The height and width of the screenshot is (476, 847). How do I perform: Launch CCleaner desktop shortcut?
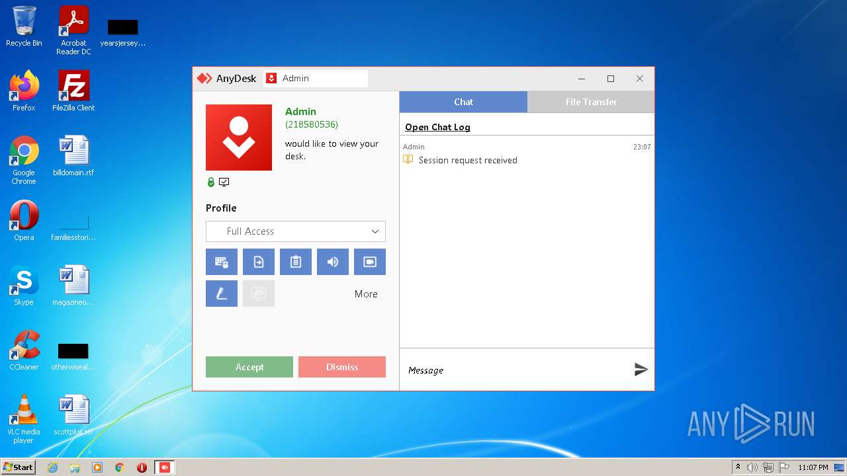click(24, 350)
